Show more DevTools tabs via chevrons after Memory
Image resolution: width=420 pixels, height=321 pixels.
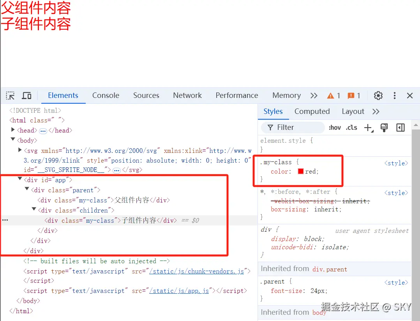pyautogui.click(x=314, y=96)
